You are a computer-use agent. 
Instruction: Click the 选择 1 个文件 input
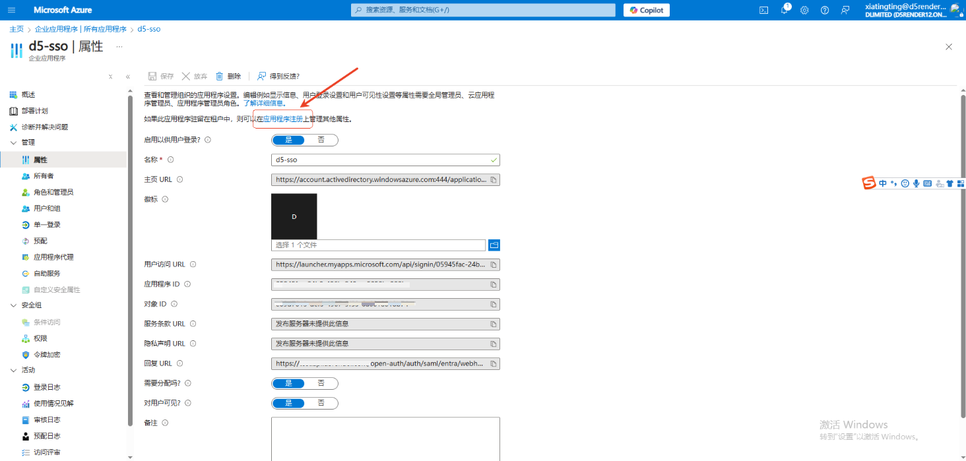[x=378, y=245]
